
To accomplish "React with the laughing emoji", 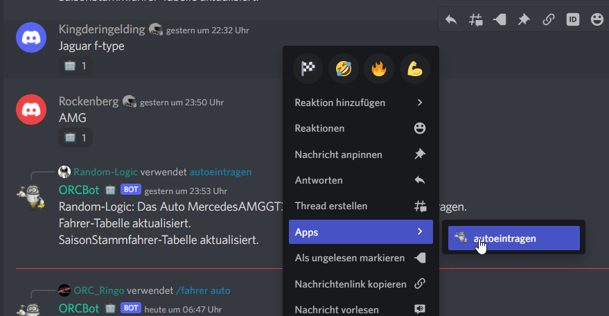I will pyautogui.click(x=344, y=69).
